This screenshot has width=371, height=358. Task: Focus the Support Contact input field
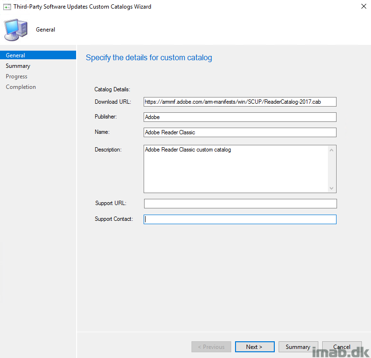(240, 219)
